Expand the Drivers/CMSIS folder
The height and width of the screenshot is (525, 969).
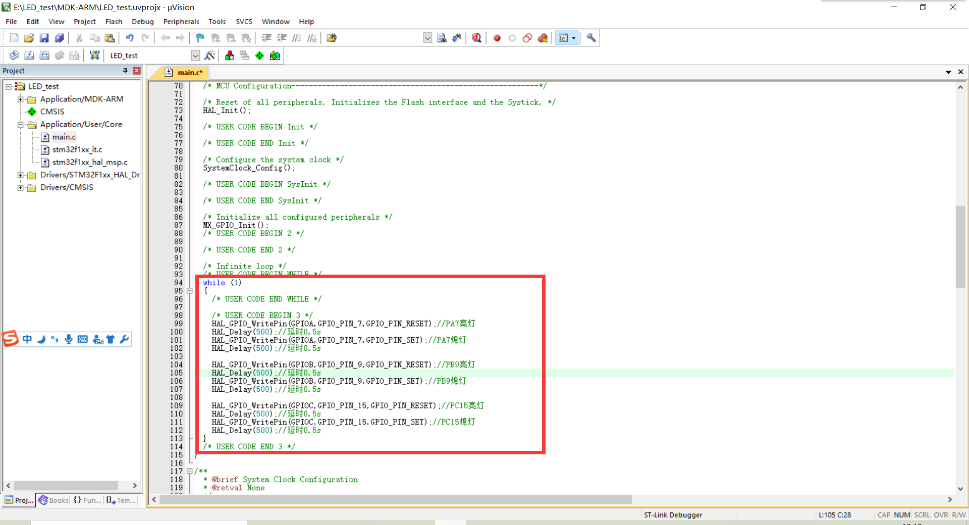pos(21,187)
